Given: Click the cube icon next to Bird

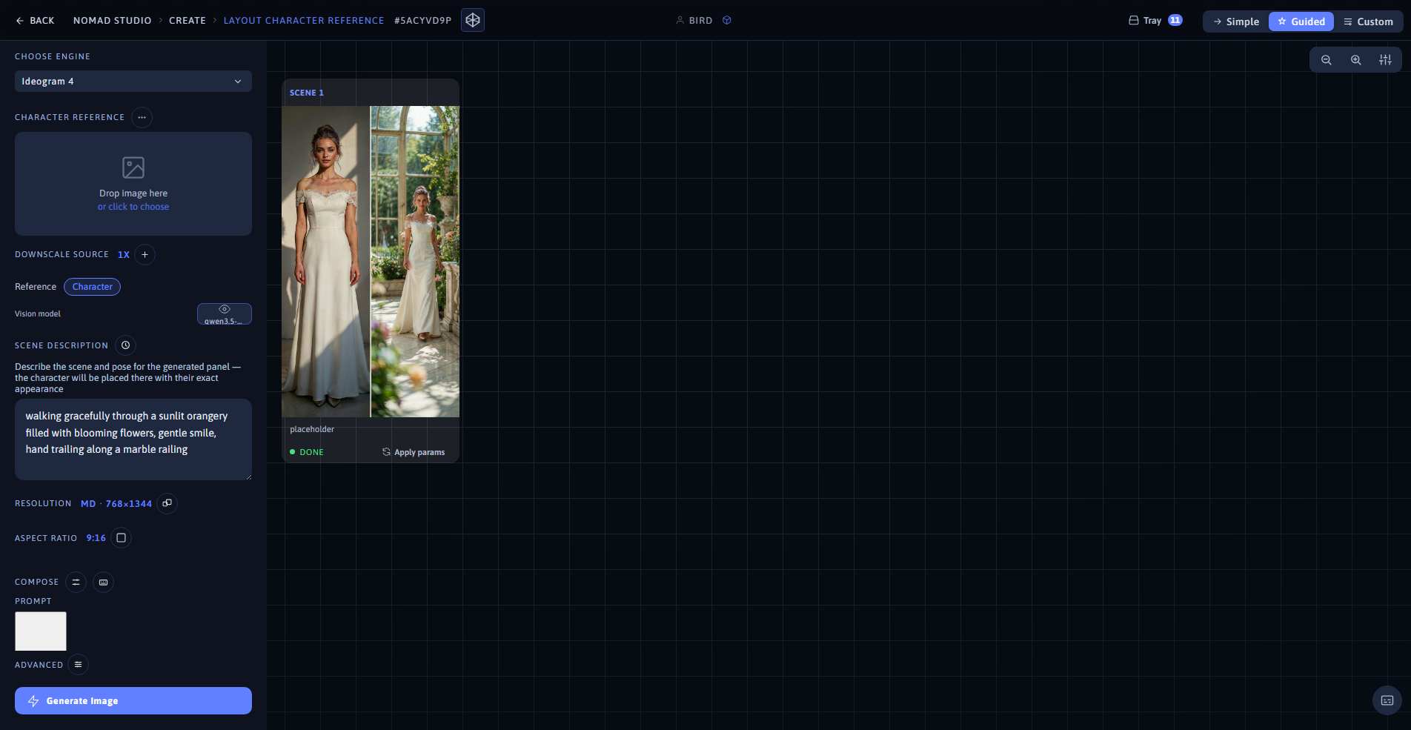Looking at the screenshot, I should 727,21.
